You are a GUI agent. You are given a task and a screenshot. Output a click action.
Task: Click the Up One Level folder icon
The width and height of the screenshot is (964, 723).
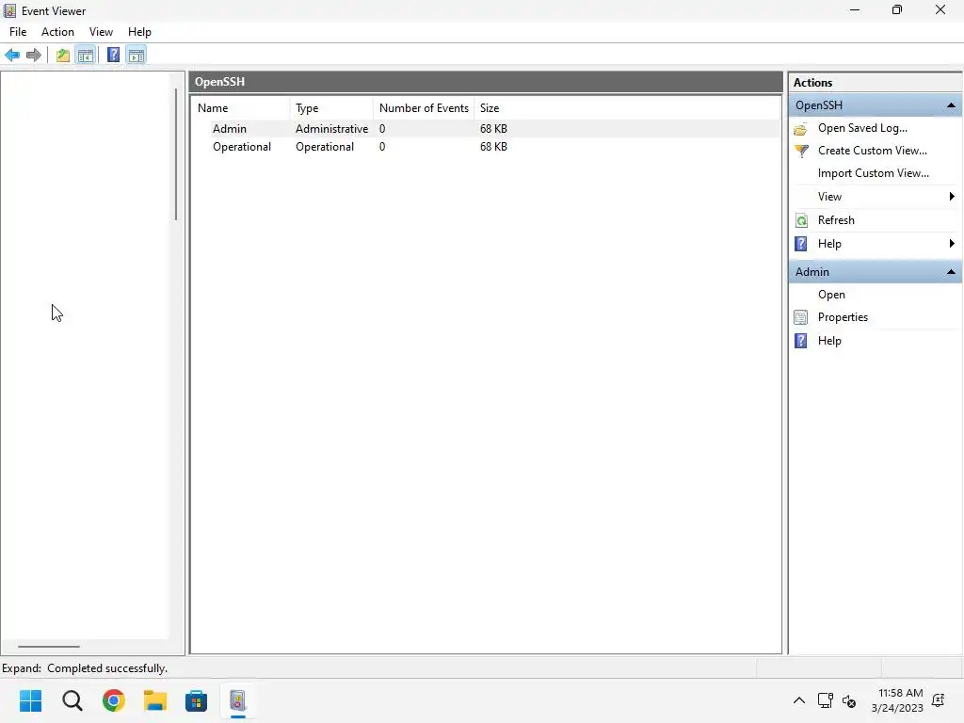(63, 56)
